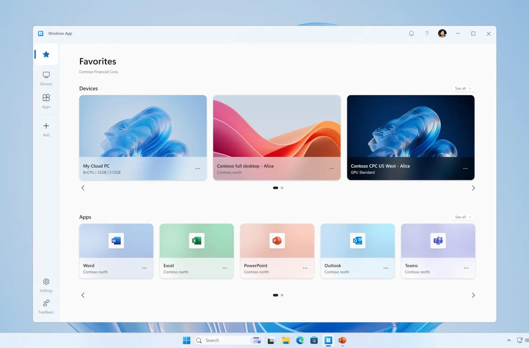The image size is (529, 348).
Task: Open the Help question mark icon
Action: (x=427, y=33)
